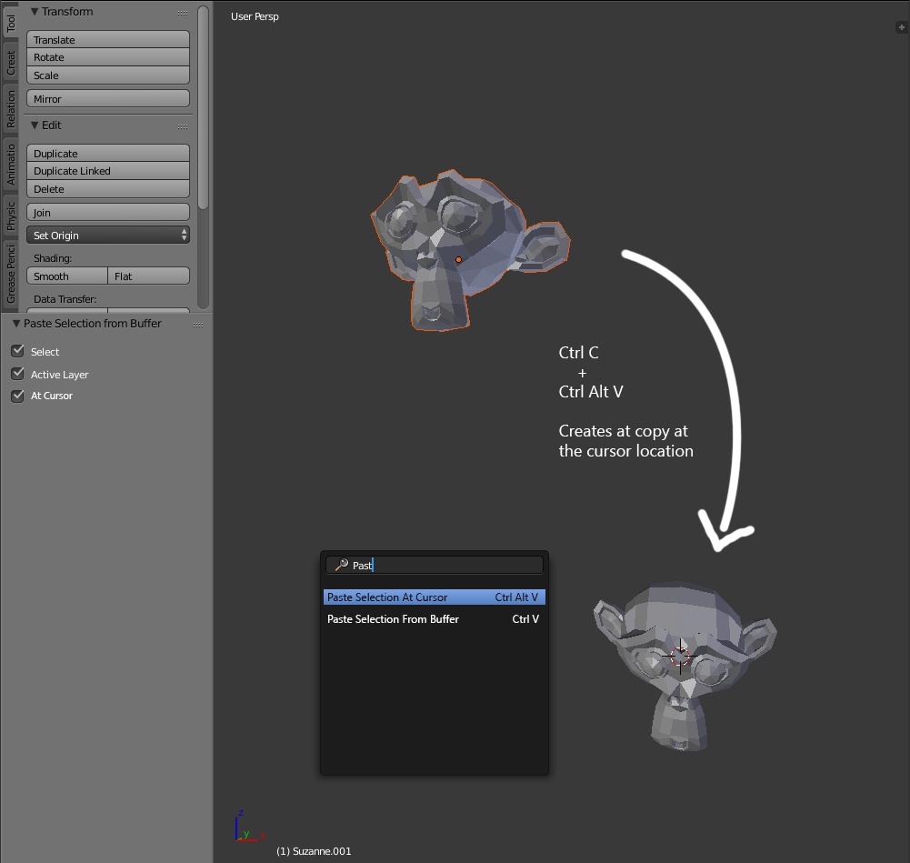Click the Scale button
This screenshot has width=910, height=863.
coord(108,75)
